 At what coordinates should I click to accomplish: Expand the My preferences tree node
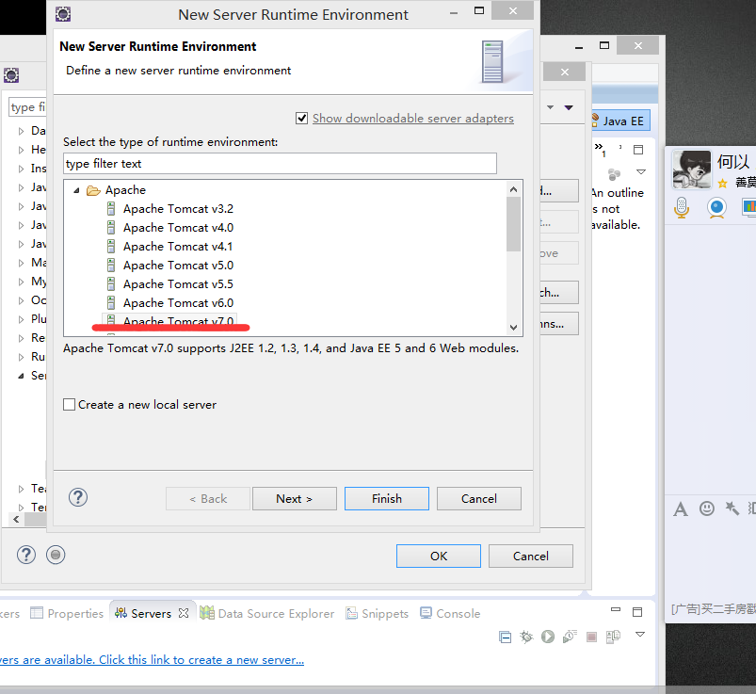(21, 282)
